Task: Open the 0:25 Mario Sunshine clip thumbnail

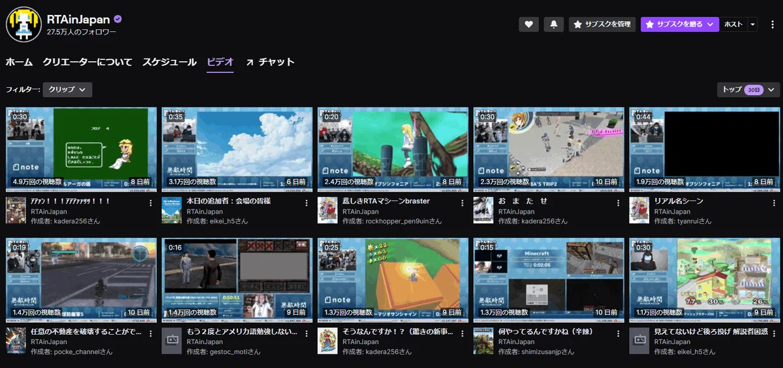Action: (x=393, y=280)
